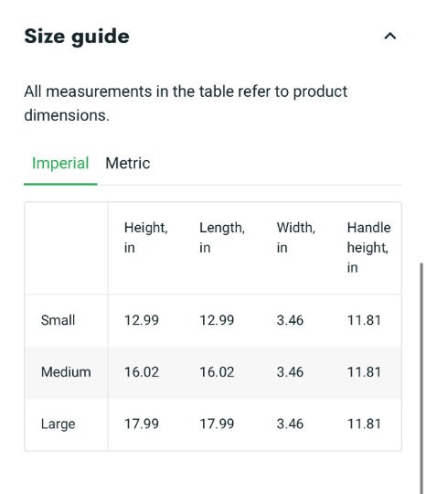The height and width of the screenshot is (494, 426).
Task: Click the Height, in column header
Action: pos(146,238)
